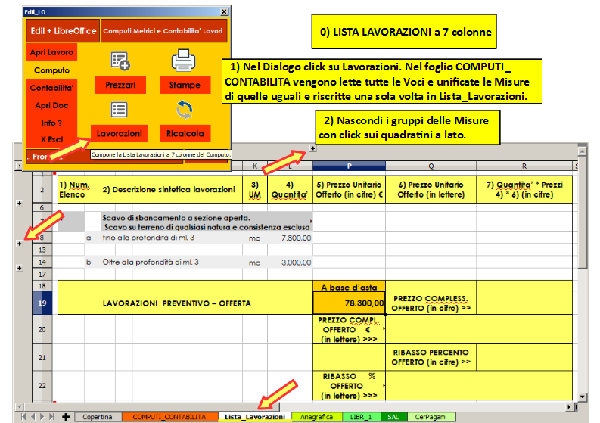The image size is (600, 423).
Task: Click vertical scrollbar down arrow
Action: click(583, 397)
